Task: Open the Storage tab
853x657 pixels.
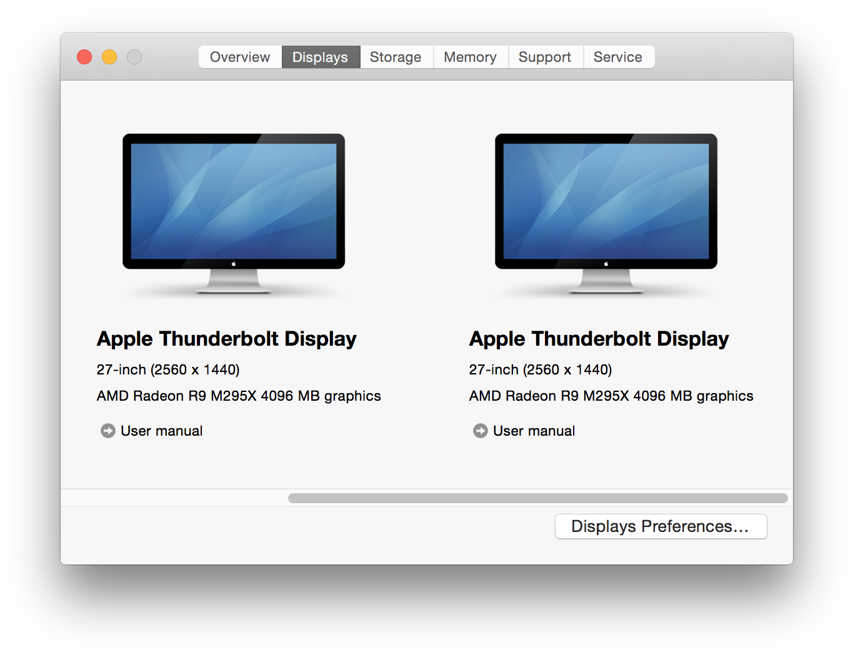Action: click(x=396, y=57)
